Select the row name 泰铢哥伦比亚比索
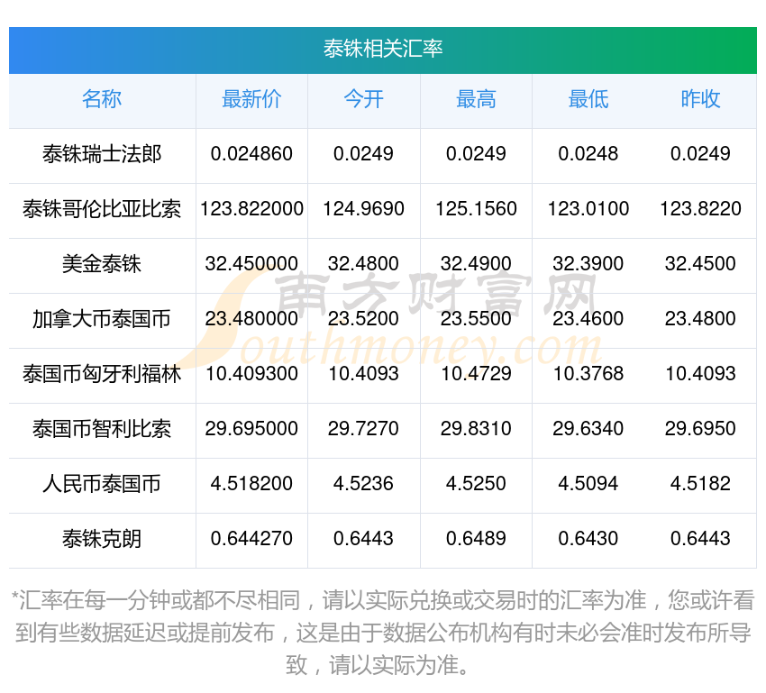The height and width of the screenshot is (693, 766). (x=102, y=209)
